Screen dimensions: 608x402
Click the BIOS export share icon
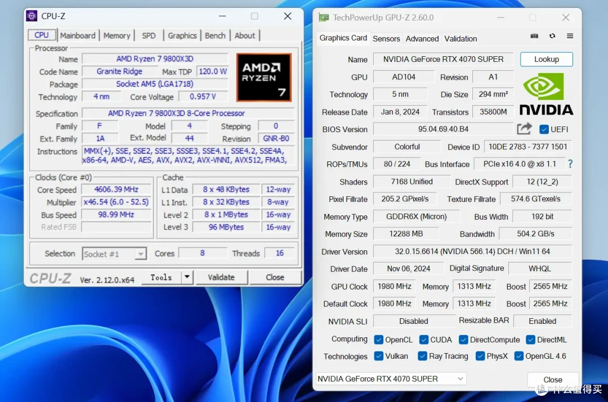(x=524, y=129)
